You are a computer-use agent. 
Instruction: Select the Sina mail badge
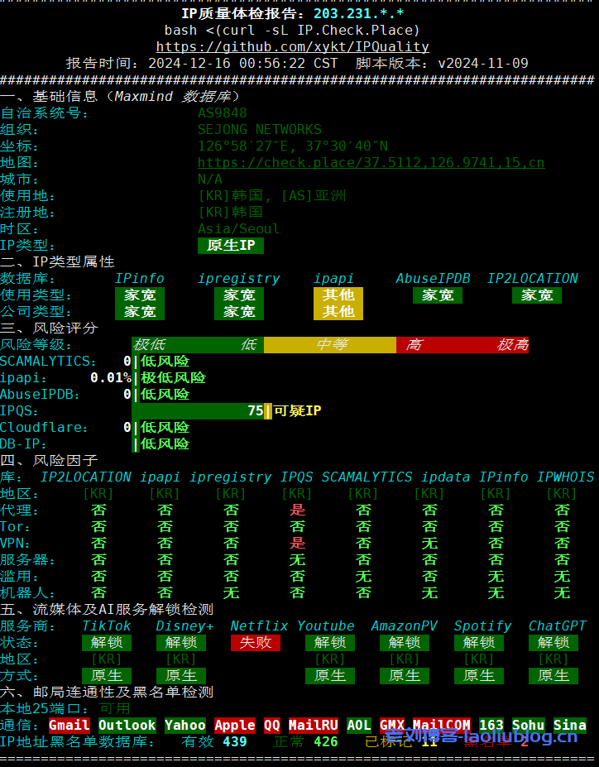[x=569, y=725]
